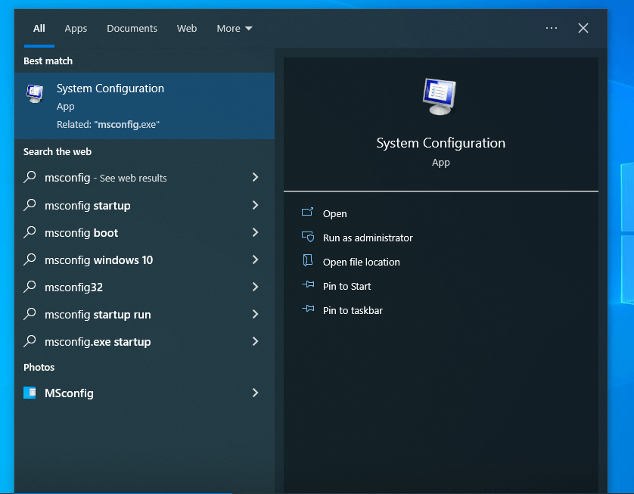Select msconfig windows 10 web suggestion
The height and width of the screenshot is (494, 634).
(98, 260)
